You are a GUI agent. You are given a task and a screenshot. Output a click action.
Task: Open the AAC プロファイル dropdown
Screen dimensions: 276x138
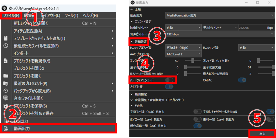pyautogui.click(x=183, y=54)
